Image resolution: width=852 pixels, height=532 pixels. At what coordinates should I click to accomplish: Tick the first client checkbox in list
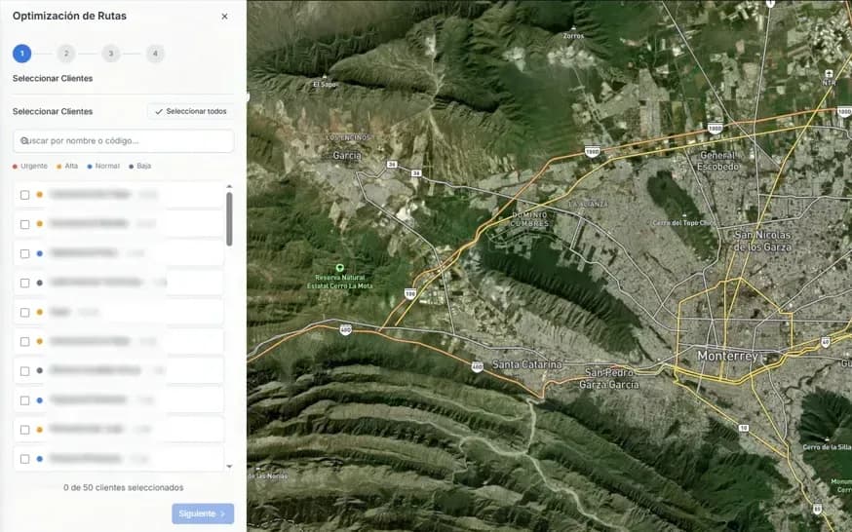pyautogui.click(x=25, y=195)
